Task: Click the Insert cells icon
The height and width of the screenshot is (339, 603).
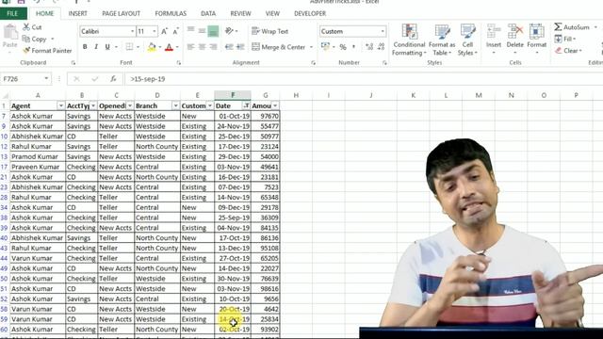Action: pos(494,31)
